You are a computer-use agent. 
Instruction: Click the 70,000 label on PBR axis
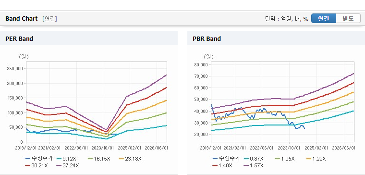[x=201, y=76]
